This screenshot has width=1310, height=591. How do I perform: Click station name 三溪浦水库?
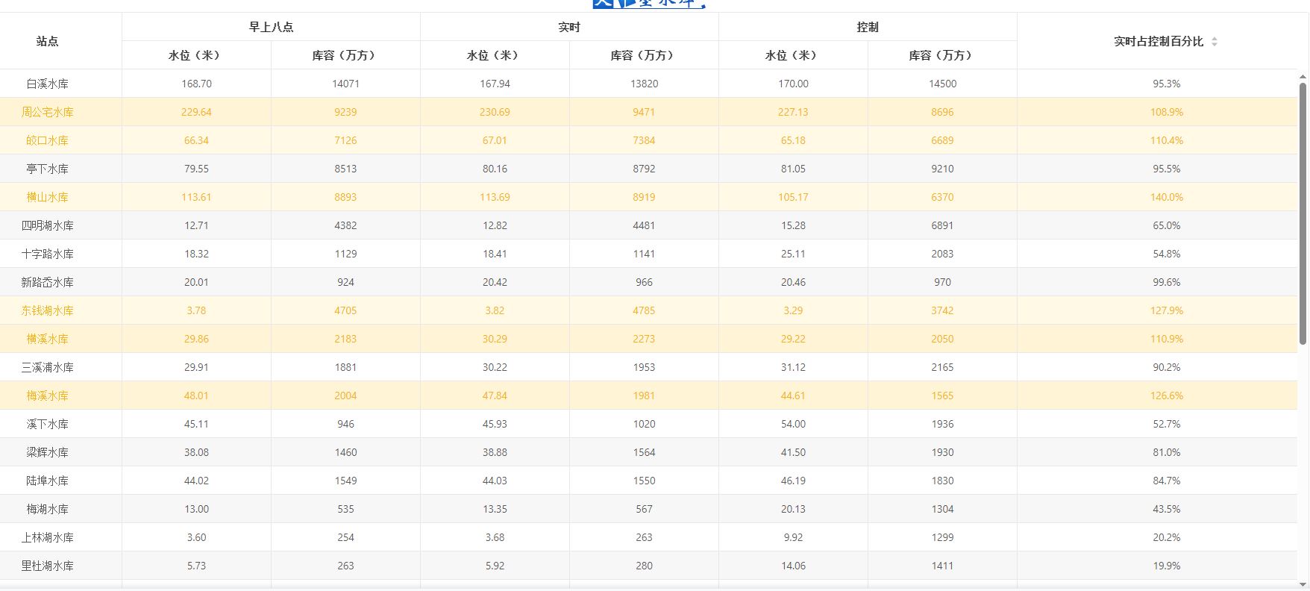pyautogui.click(x=47, y=367)
